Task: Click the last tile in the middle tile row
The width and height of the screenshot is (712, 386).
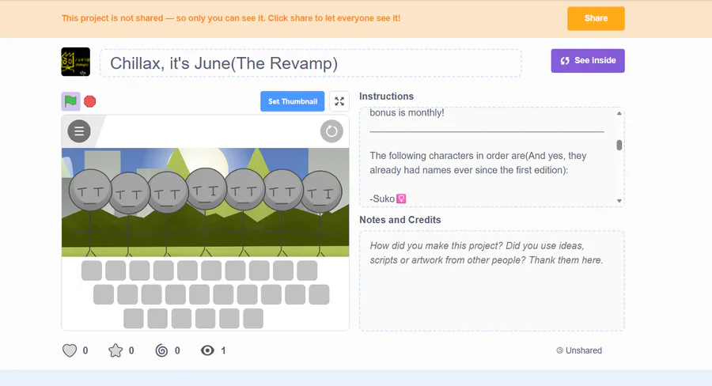Action: coord(319,295)
